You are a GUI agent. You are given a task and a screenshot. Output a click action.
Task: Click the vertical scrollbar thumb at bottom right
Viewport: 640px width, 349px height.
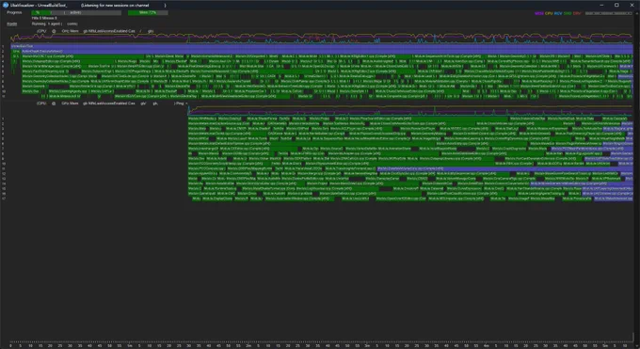[633, 336]
